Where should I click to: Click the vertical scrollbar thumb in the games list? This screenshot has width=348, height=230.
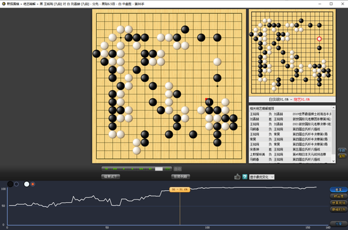[333, 132]
